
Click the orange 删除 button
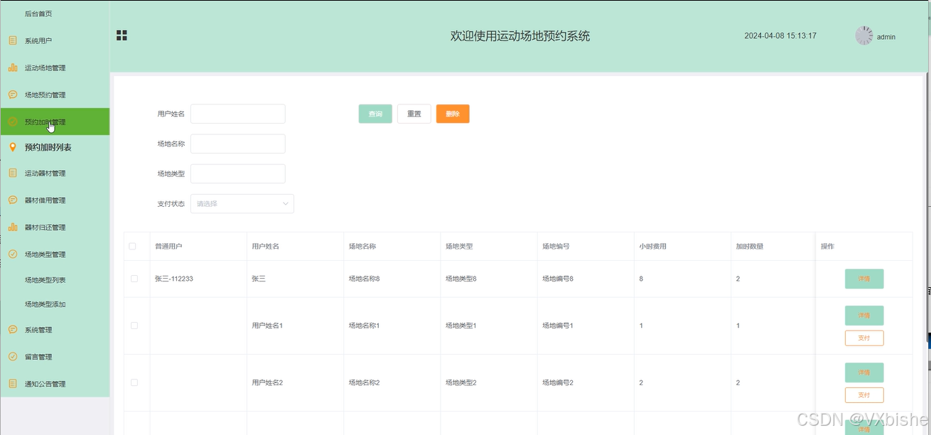tap(453, 114)
